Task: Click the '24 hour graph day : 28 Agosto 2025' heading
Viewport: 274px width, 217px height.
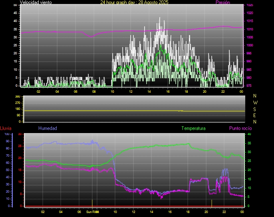Action: pos(134,2)
